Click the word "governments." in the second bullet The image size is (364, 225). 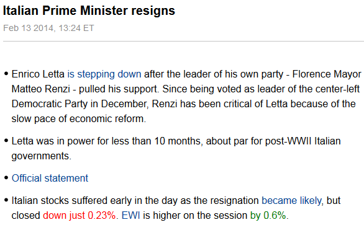pos(42,156)
